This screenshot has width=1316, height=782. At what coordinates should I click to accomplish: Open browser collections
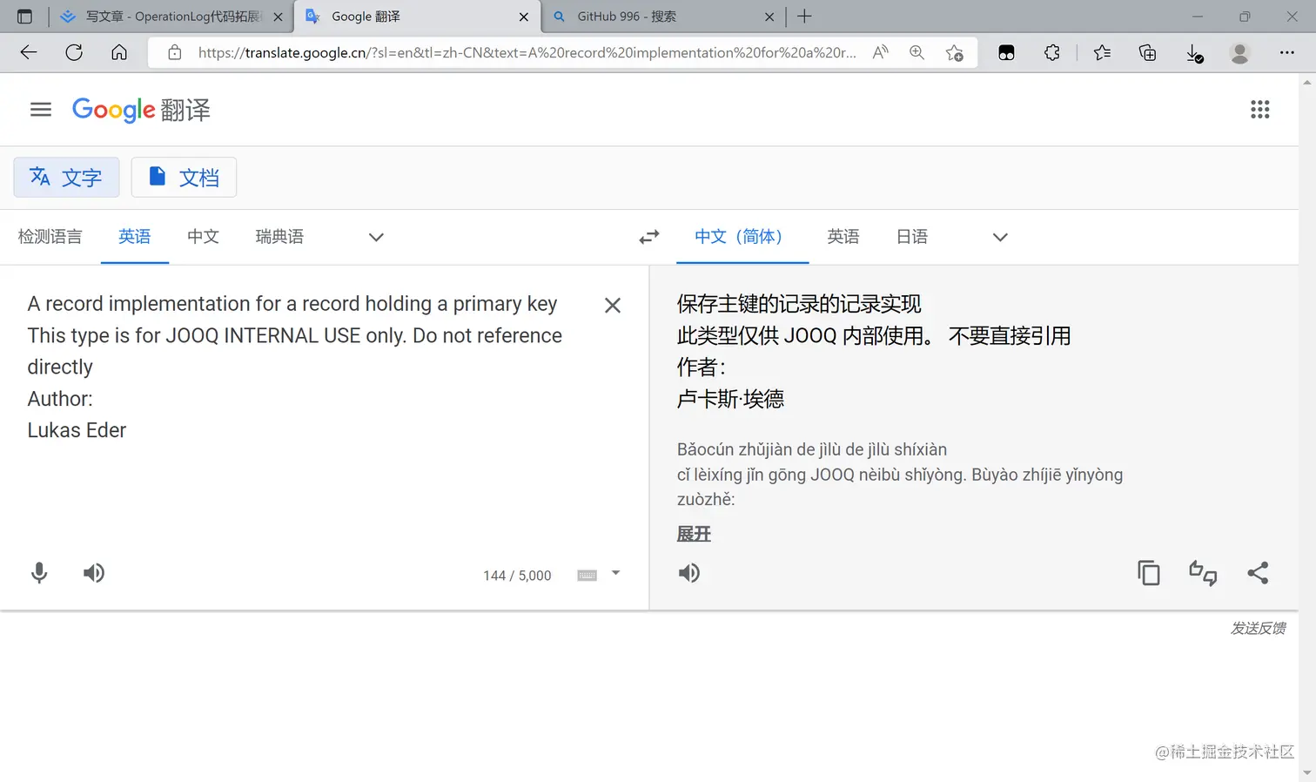tap(1148, 52)
